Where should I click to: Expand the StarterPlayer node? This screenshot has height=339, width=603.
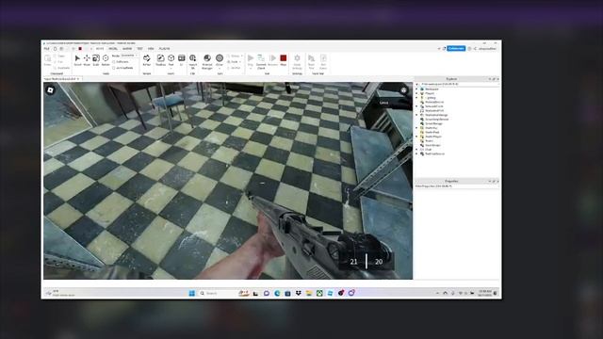(x=416, y=137)
